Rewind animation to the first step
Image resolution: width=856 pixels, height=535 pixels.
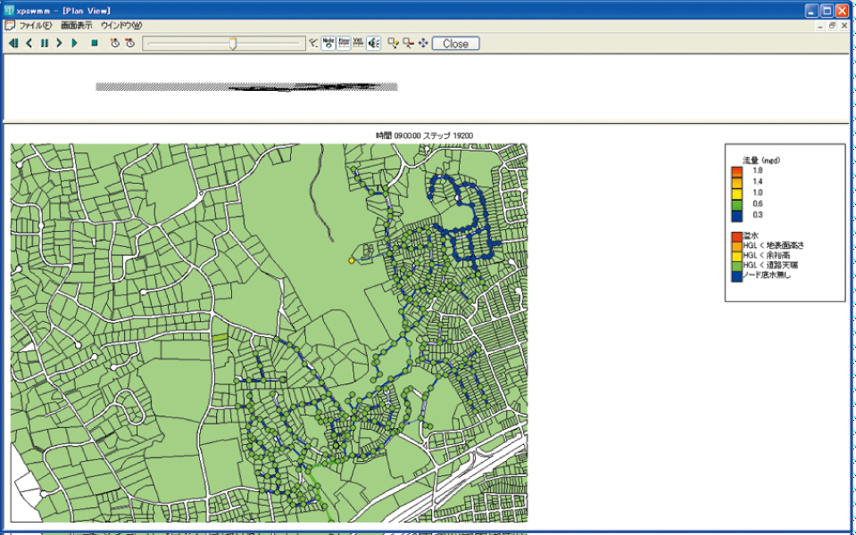[13, 43]
